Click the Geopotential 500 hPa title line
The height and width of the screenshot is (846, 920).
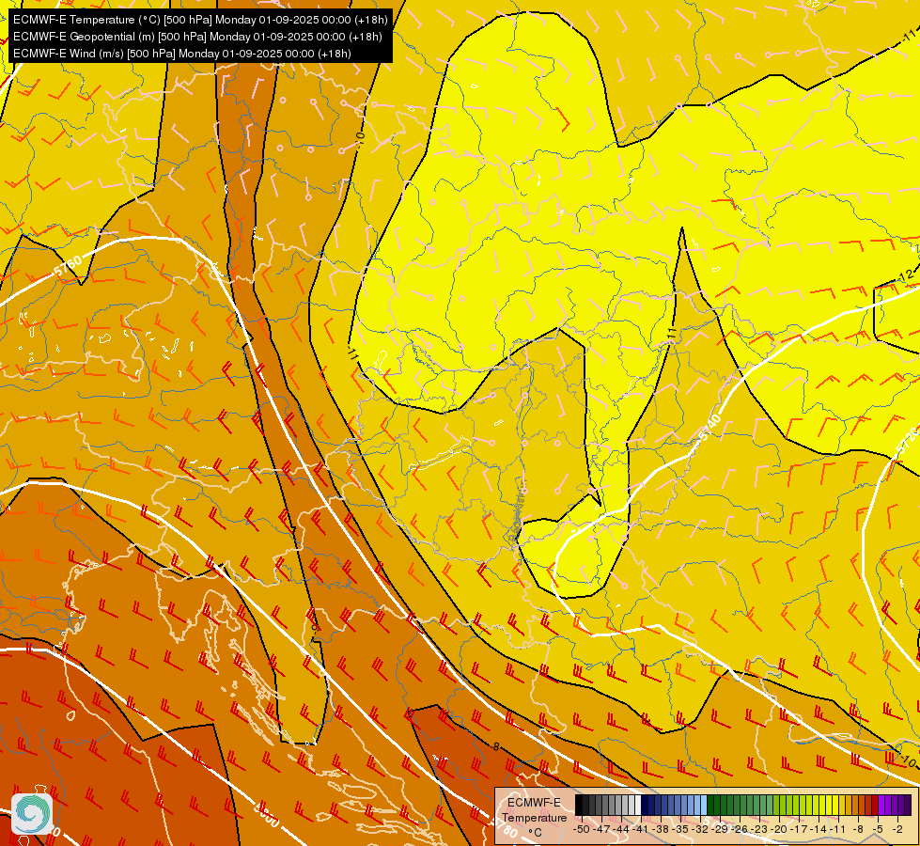tap(197, 37)
